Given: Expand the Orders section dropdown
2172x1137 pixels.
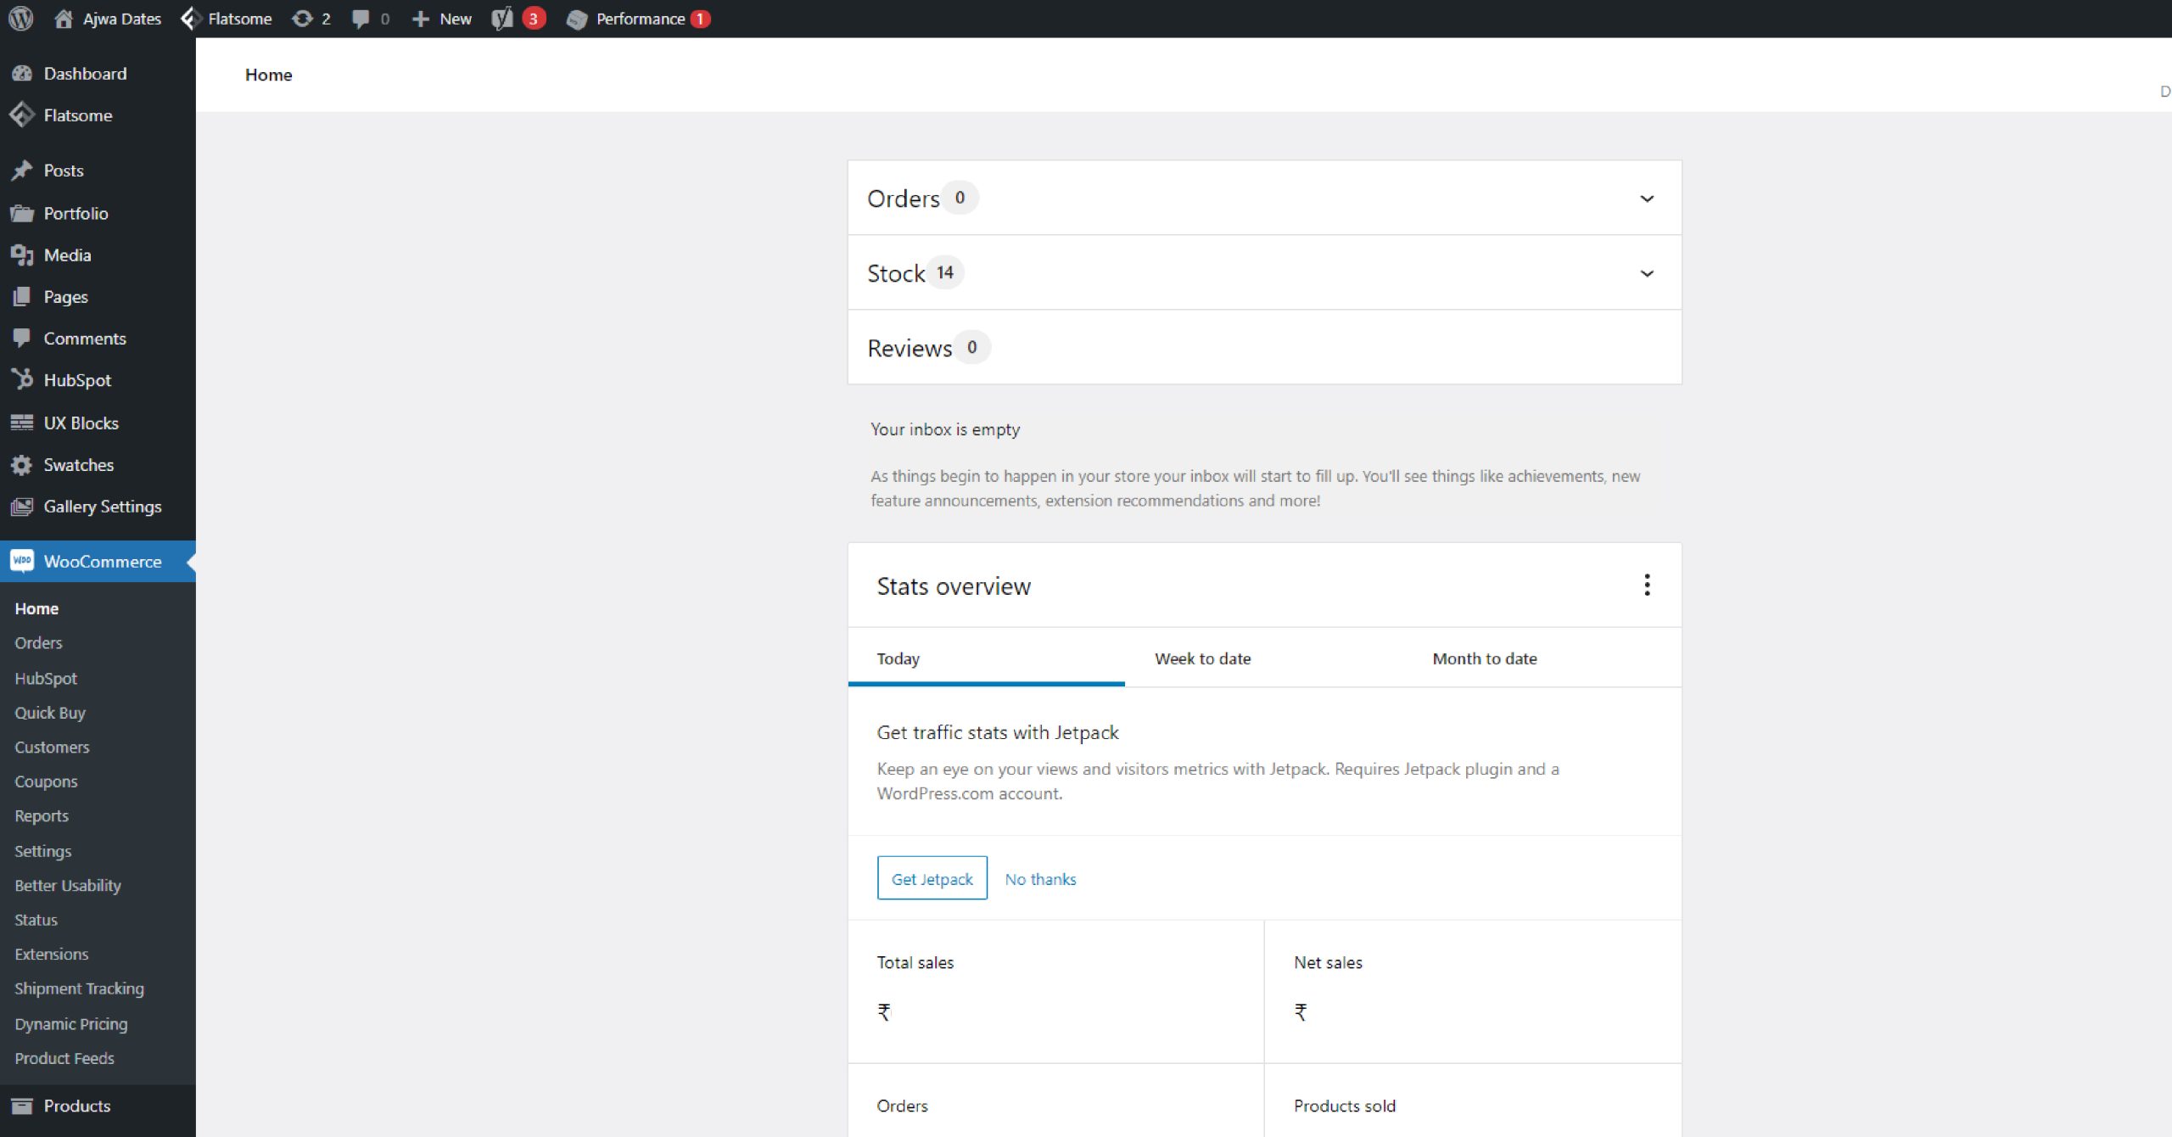Looking at the screenshot, I should click(1648, 199).
